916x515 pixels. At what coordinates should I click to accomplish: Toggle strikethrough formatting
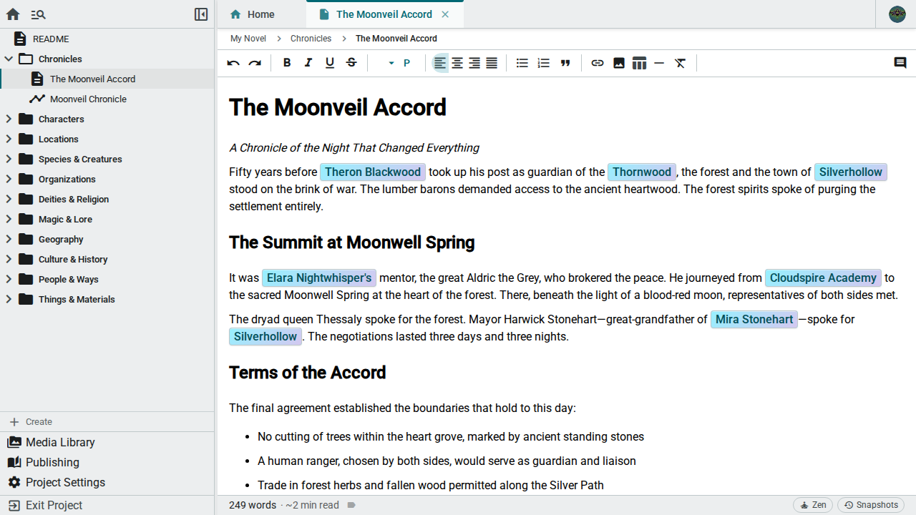pos(351,63)
